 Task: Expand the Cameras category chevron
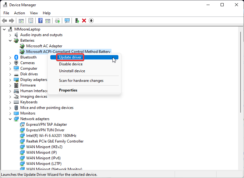point(10,63)
